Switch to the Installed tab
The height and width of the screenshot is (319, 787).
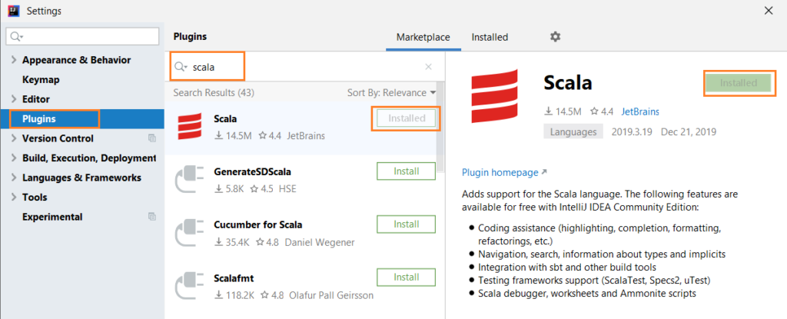point(490,37)
